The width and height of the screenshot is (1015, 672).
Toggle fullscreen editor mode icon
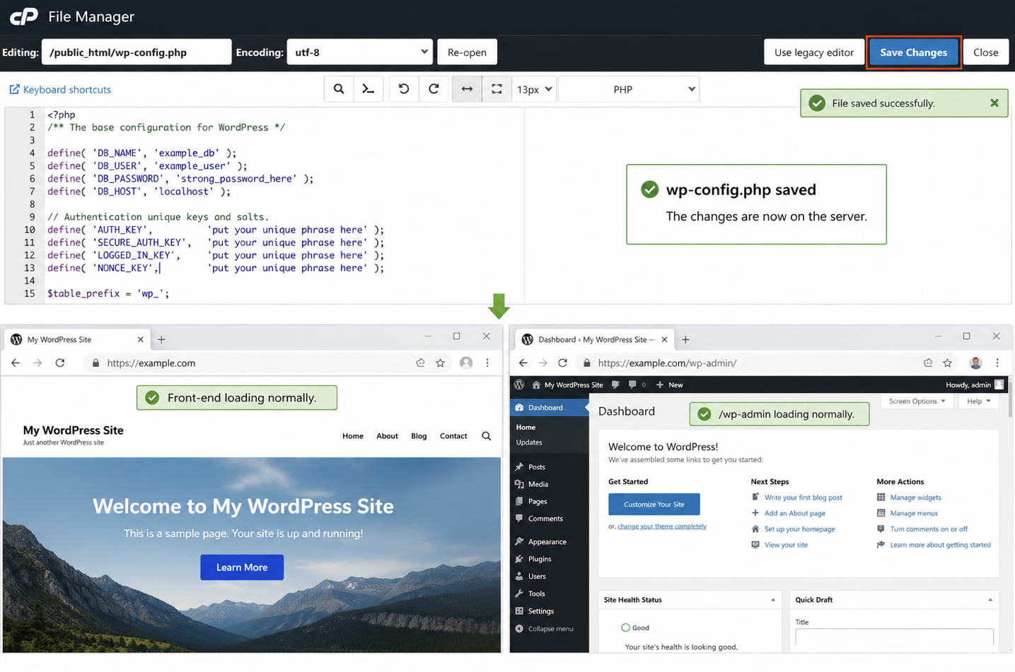coord(497,89)
